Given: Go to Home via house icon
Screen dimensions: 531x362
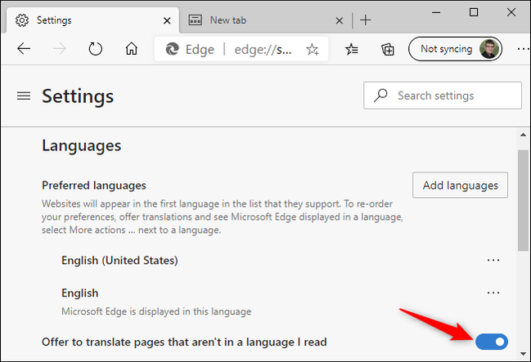Looking at the screenshot, I should 131,49.
